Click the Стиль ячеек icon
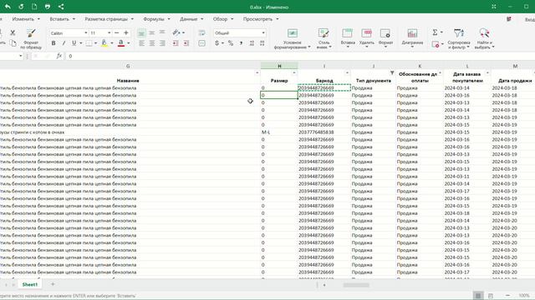535x300 pixels. 324,33
